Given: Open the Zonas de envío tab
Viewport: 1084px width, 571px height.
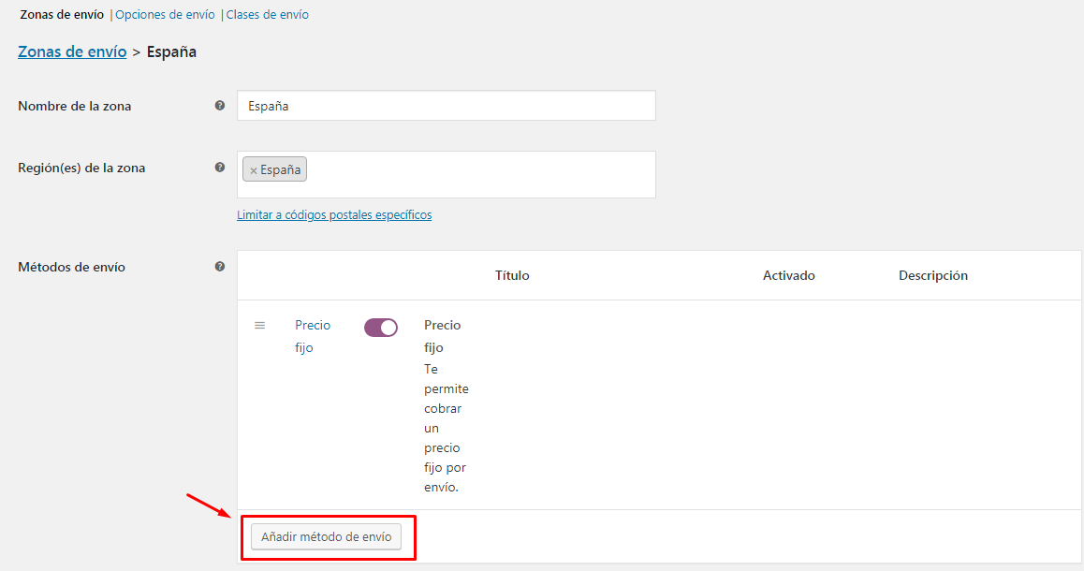Looking at the screenshot, I should tap(62, 15).
